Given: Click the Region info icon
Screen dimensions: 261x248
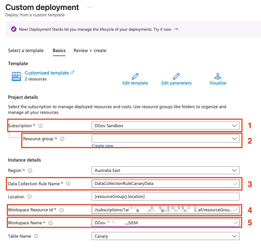Looking at the screenshot, I should (30, 171).
